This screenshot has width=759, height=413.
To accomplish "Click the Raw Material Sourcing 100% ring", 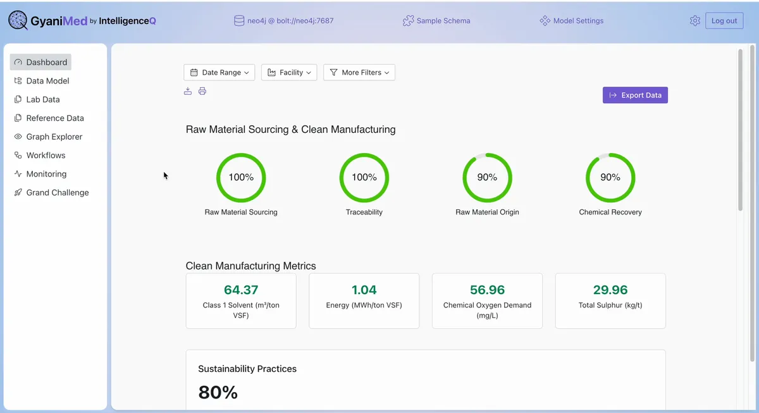I will click(x=241, y=178).
